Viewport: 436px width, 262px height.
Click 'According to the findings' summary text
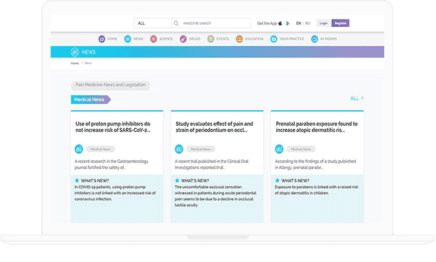coord(315,165)
